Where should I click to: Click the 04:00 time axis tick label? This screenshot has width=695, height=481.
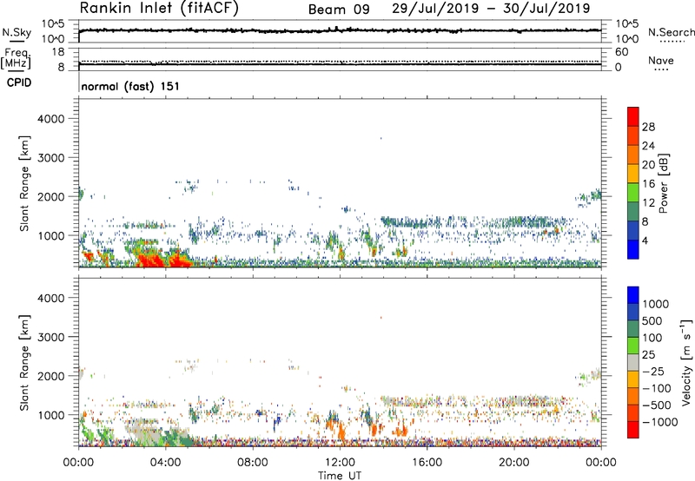coord(165,463)
